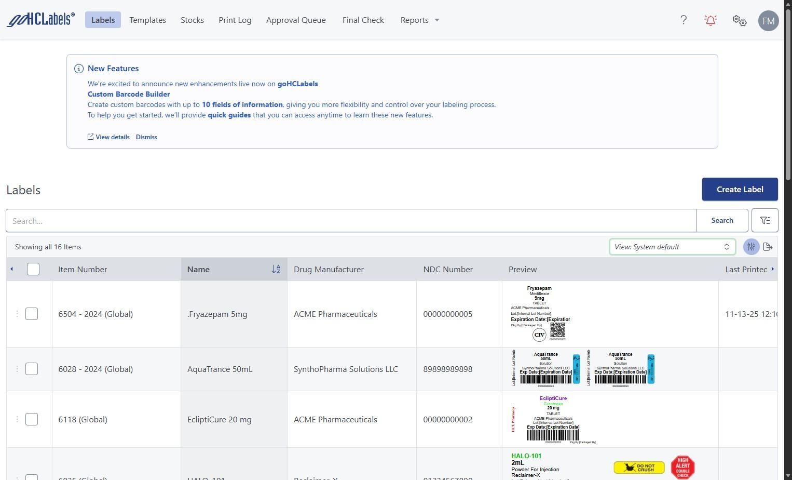Open the help question mark icon
This screenshot has height=480, width=792.
(x=684, y=20)
